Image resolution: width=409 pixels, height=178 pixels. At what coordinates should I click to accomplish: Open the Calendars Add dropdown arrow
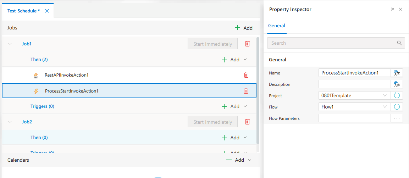[x=250, y=160]
